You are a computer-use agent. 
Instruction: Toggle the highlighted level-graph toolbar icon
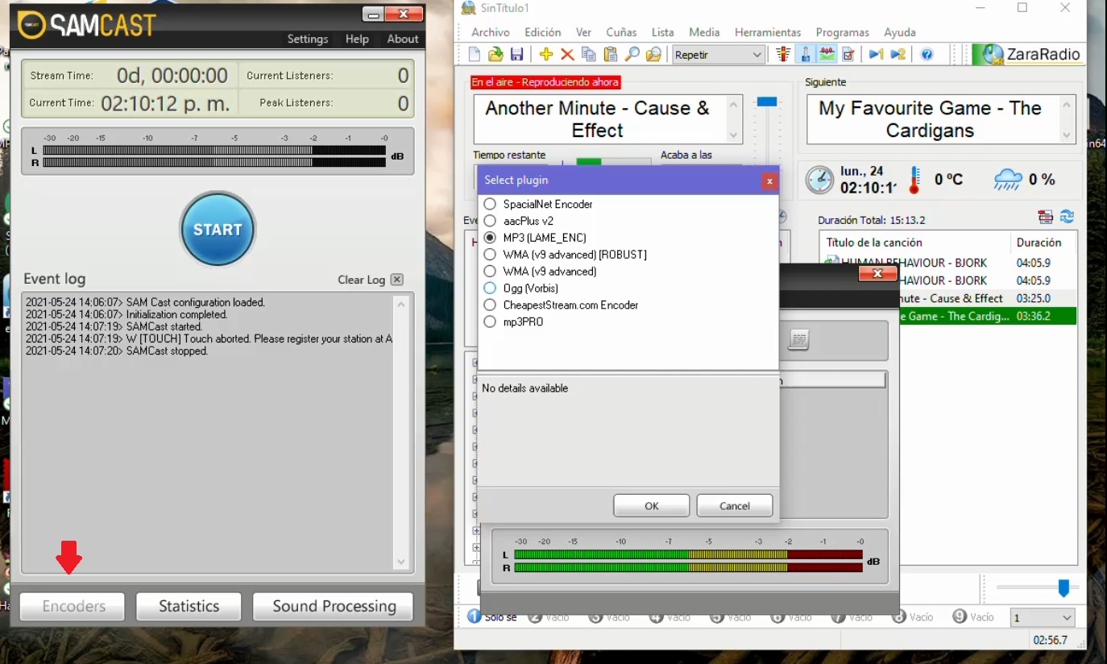(x=827, y=54)
